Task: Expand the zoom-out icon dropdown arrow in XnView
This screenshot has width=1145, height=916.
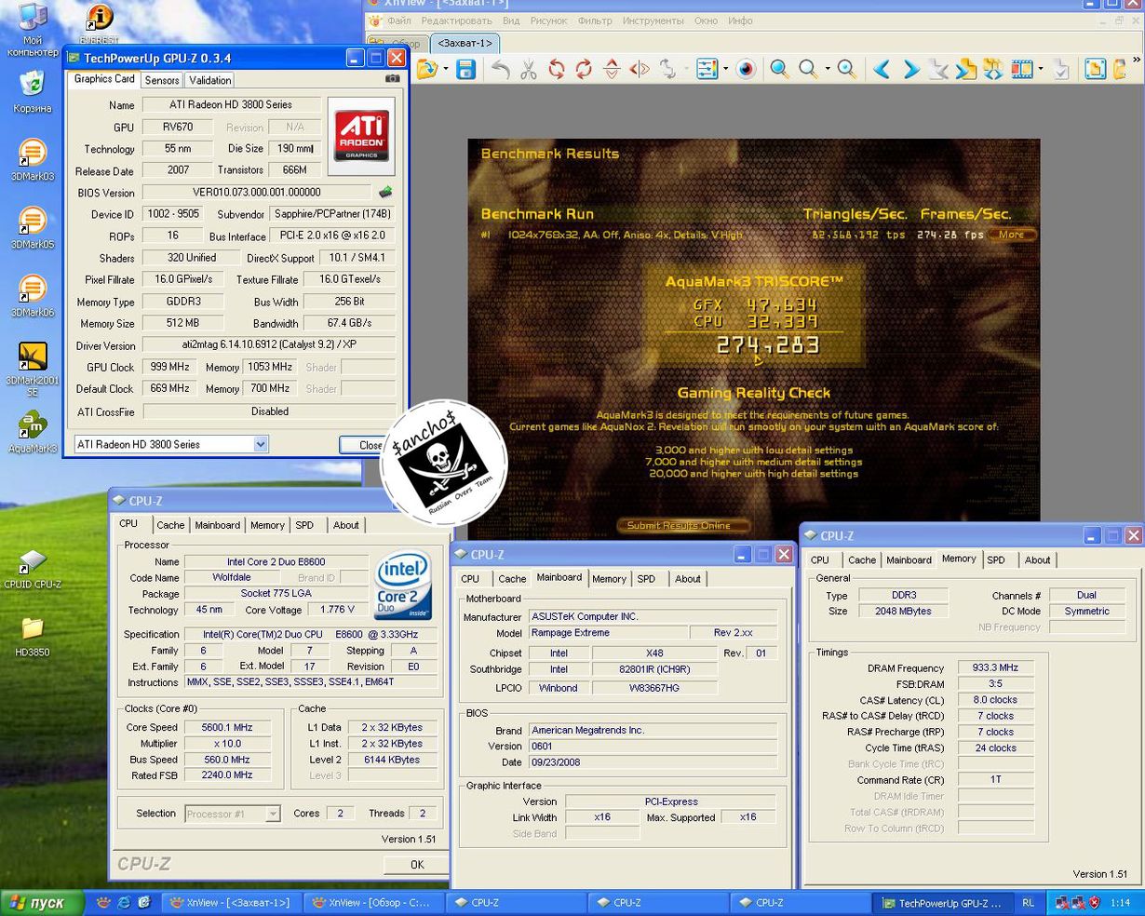Action: [826, 69]
